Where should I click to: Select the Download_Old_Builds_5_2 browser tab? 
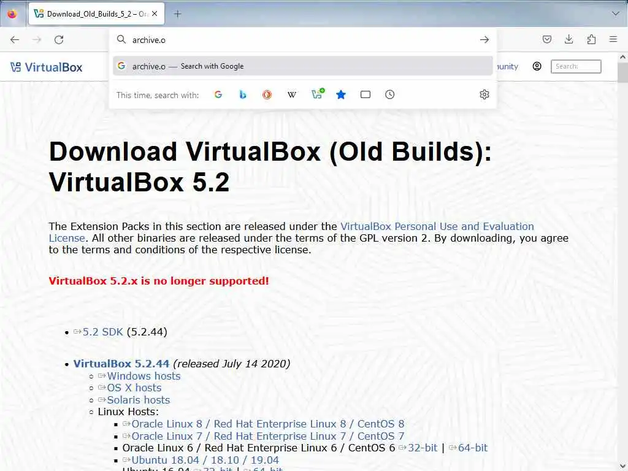(96, 13)
